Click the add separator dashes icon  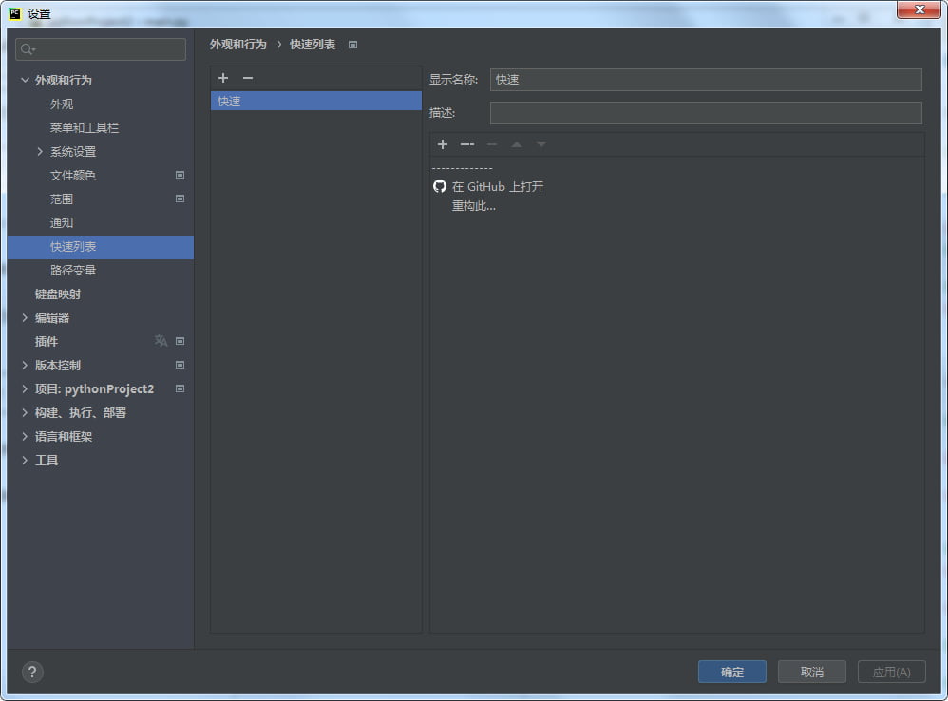[467, 144]
